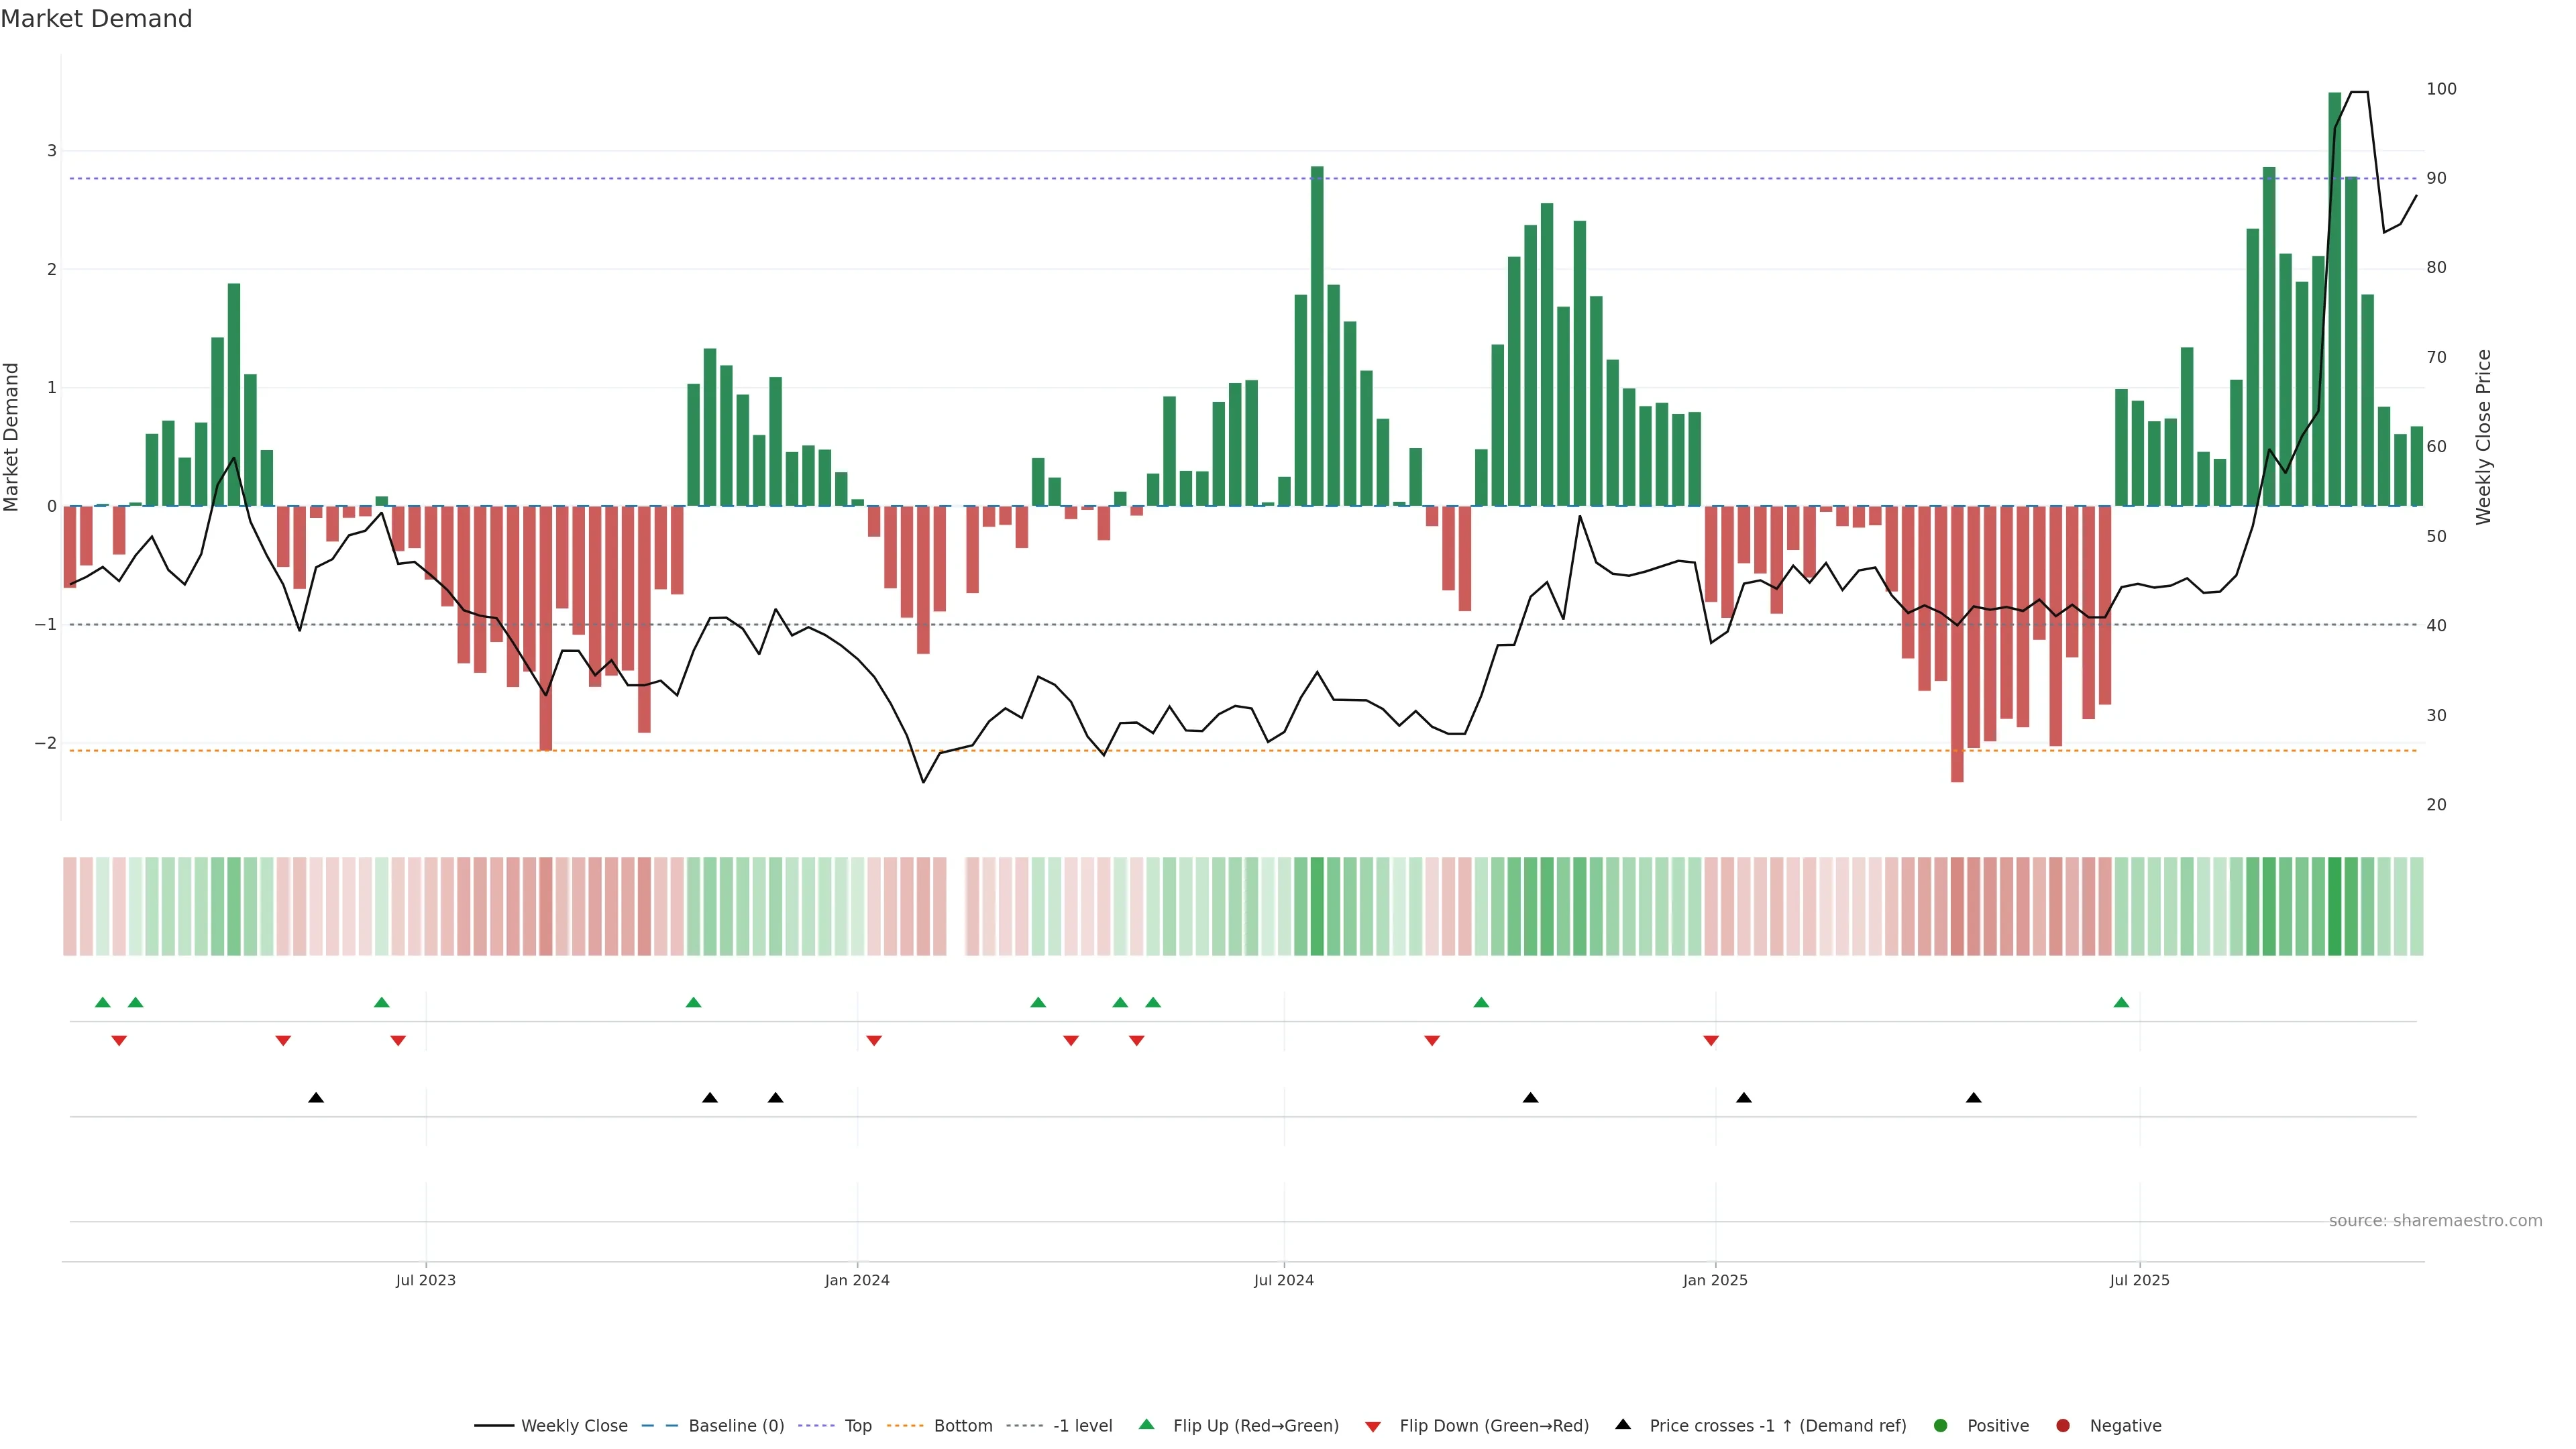Click the red Negative legend dot
This screenshot has width=2576, height=1449.
2063,1426
